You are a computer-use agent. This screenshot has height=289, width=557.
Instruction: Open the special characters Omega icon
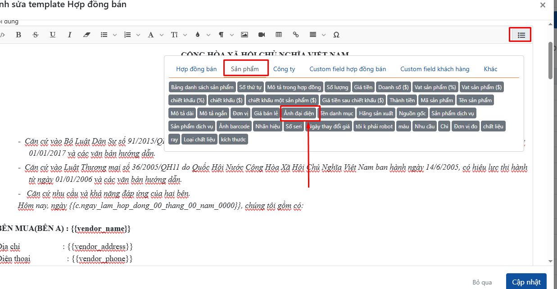coord(336,35)
